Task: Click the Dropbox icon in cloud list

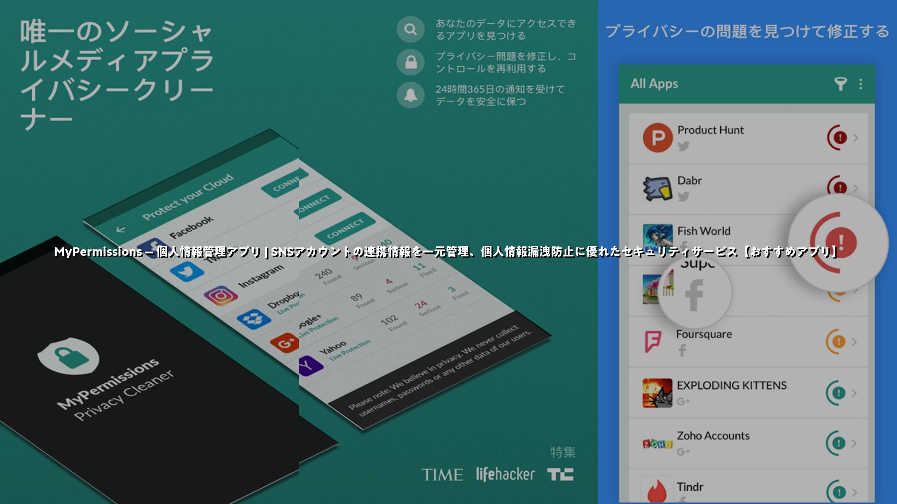Action: click(254, 319)
